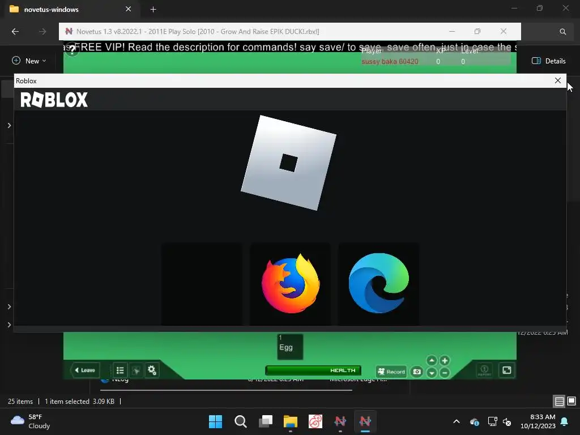This screenshot has height=435, width=580.
Task: Click the 1 item selected 3.09 KB text
Action: (79, 402)
